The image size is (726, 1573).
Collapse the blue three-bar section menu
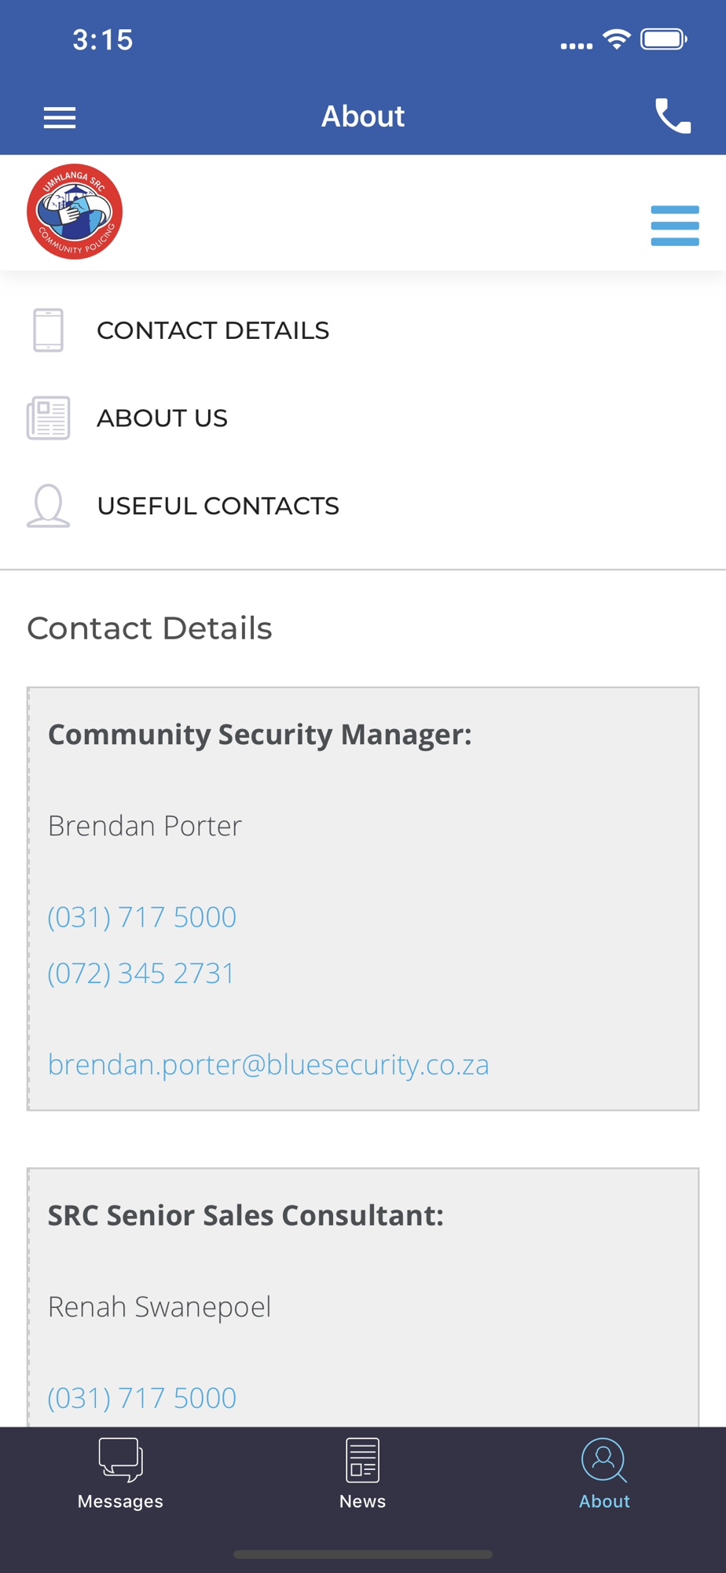(674, 226)
